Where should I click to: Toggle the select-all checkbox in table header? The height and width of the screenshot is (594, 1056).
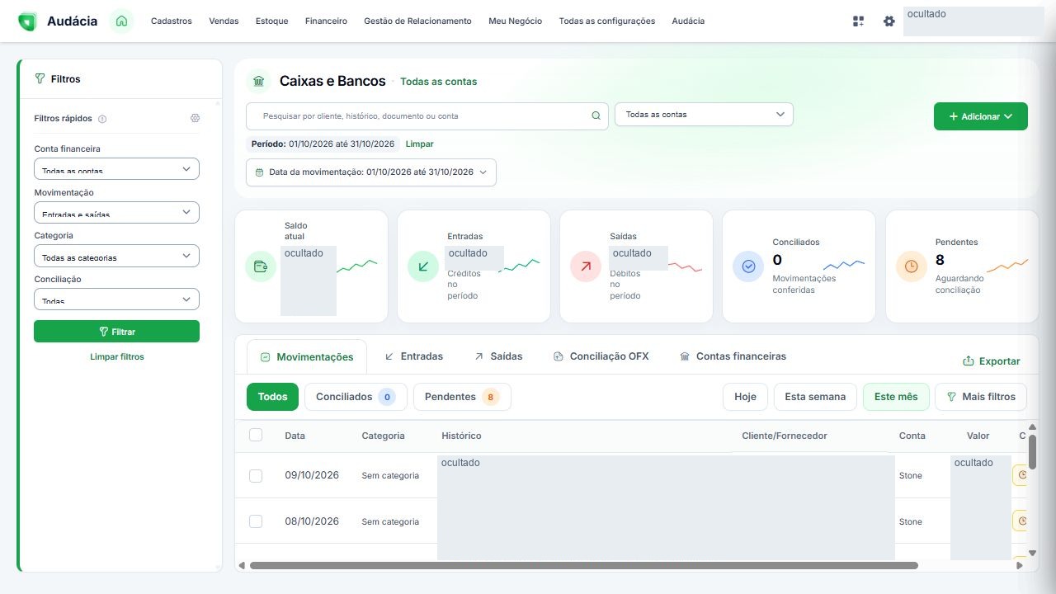256,435
